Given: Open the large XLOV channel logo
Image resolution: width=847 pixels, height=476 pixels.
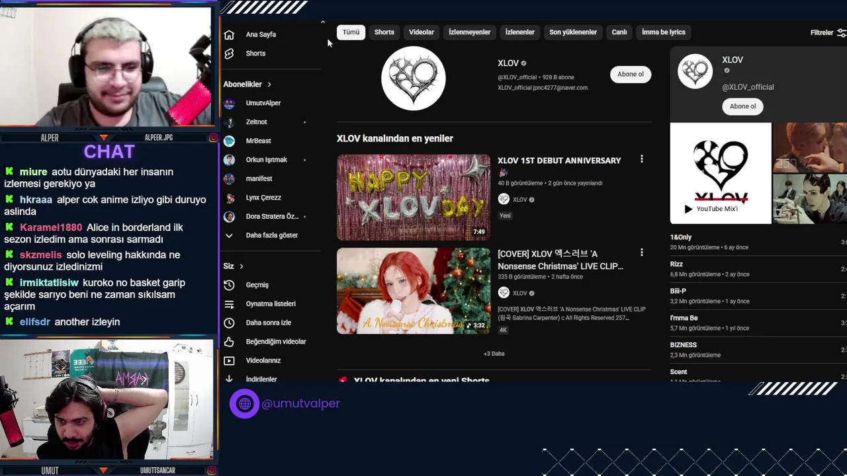Looking at the screenshot, I should pos(414,79).
